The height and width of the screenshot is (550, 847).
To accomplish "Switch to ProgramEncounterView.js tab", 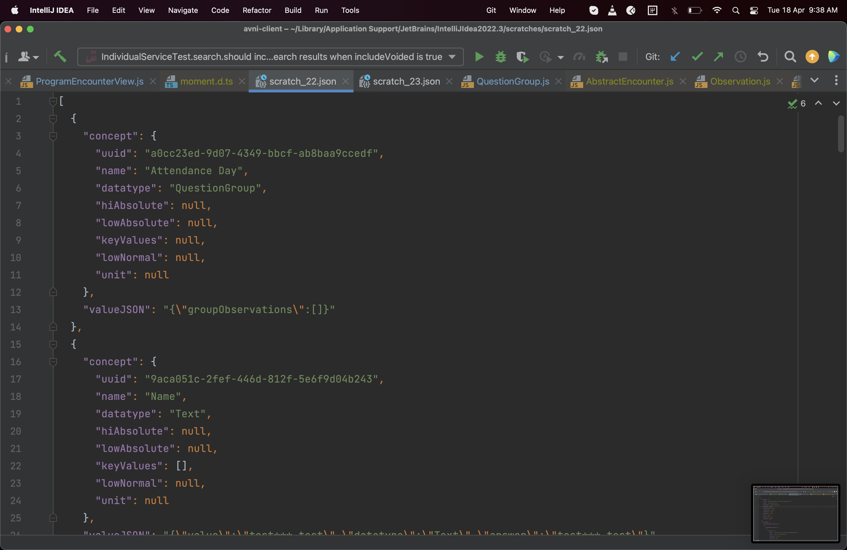I will click(x=89, y=81).
